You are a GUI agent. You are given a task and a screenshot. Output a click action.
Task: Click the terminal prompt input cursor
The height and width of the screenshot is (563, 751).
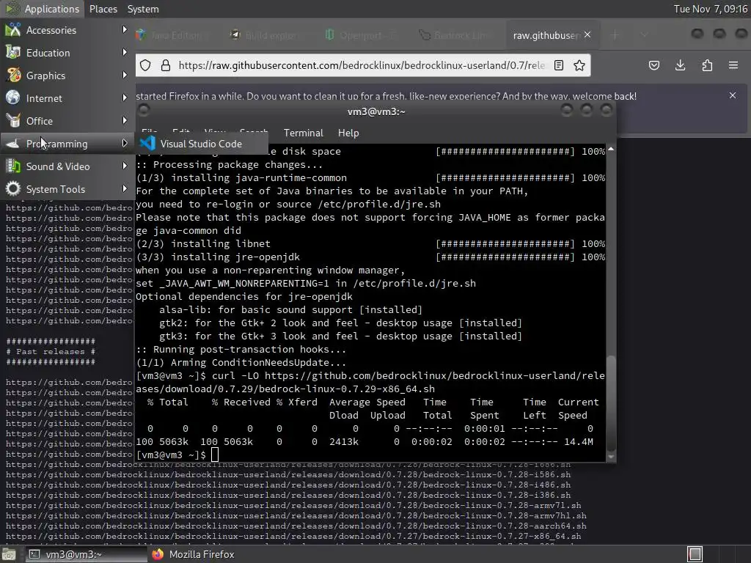215,455
